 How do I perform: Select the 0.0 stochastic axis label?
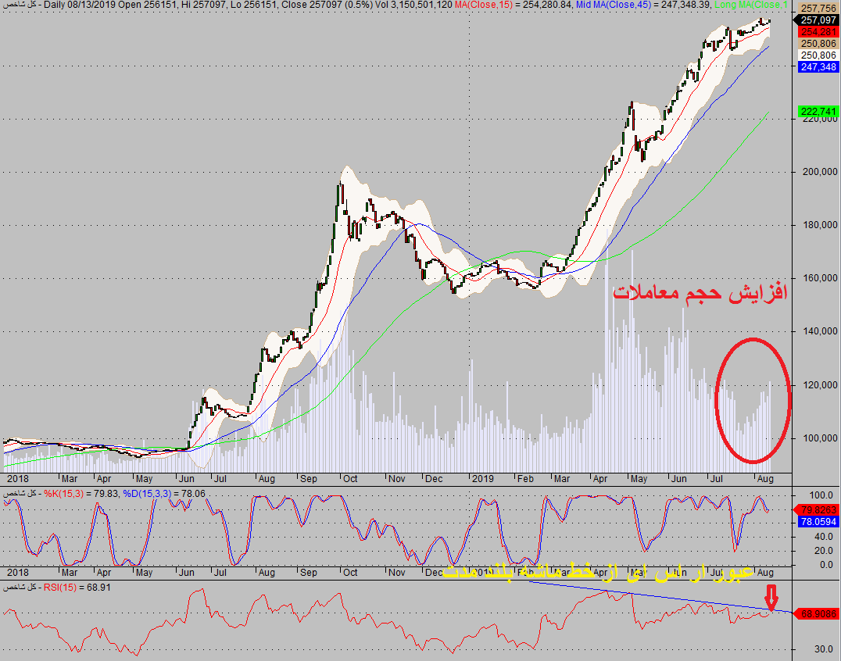pos(826,564)
